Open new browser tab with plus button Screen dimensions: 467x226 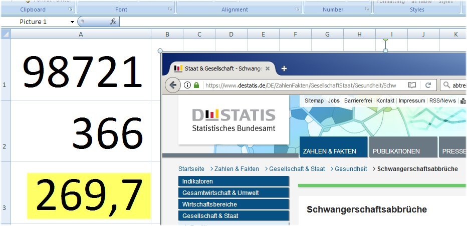tap(284, 68)
